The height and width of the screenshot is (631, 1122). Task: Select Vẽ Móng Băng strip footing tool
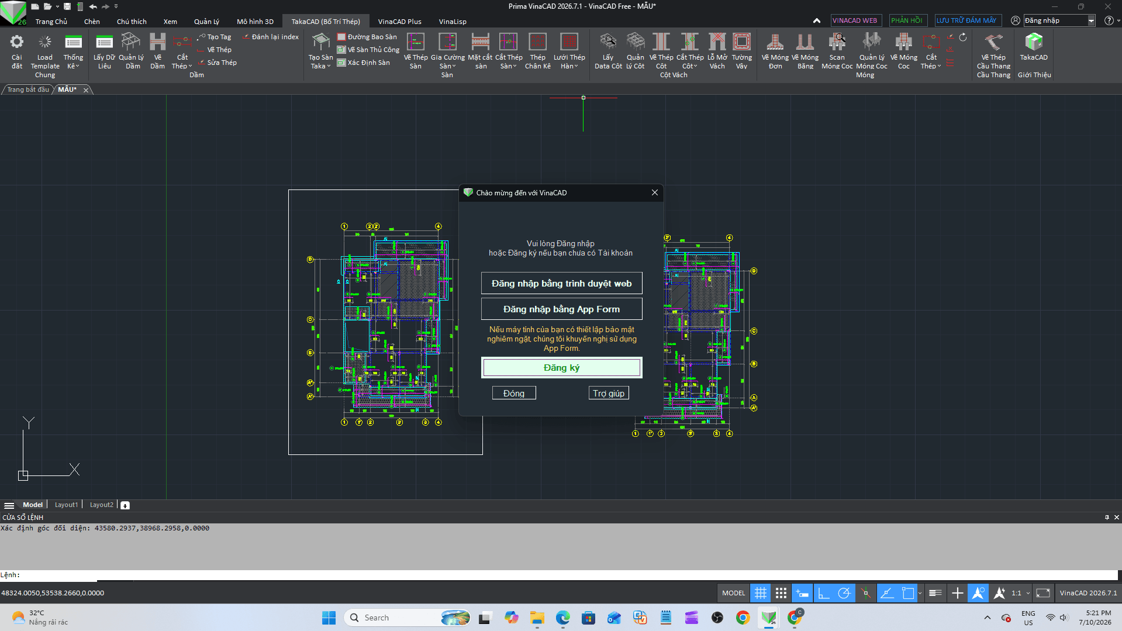805,51
